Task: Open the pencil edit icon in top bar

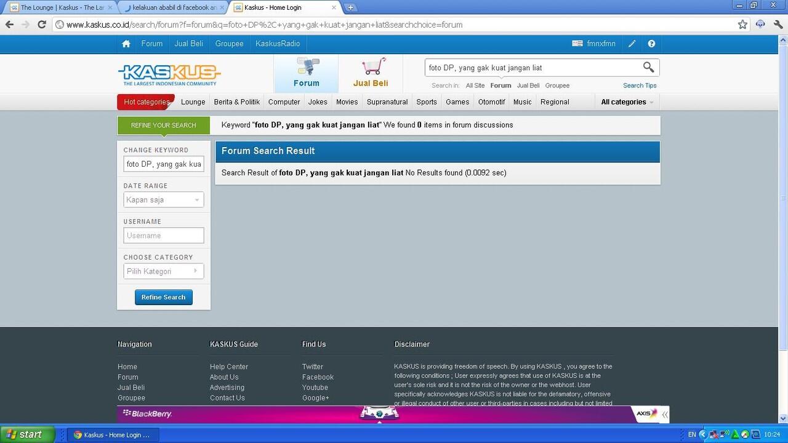Action: [x=632, y=44]
